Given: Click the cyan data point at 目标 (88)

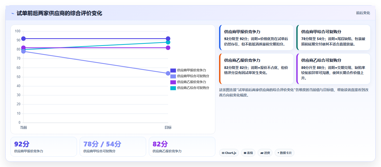Looking at the screenshot, I should [x=168, y=42].
